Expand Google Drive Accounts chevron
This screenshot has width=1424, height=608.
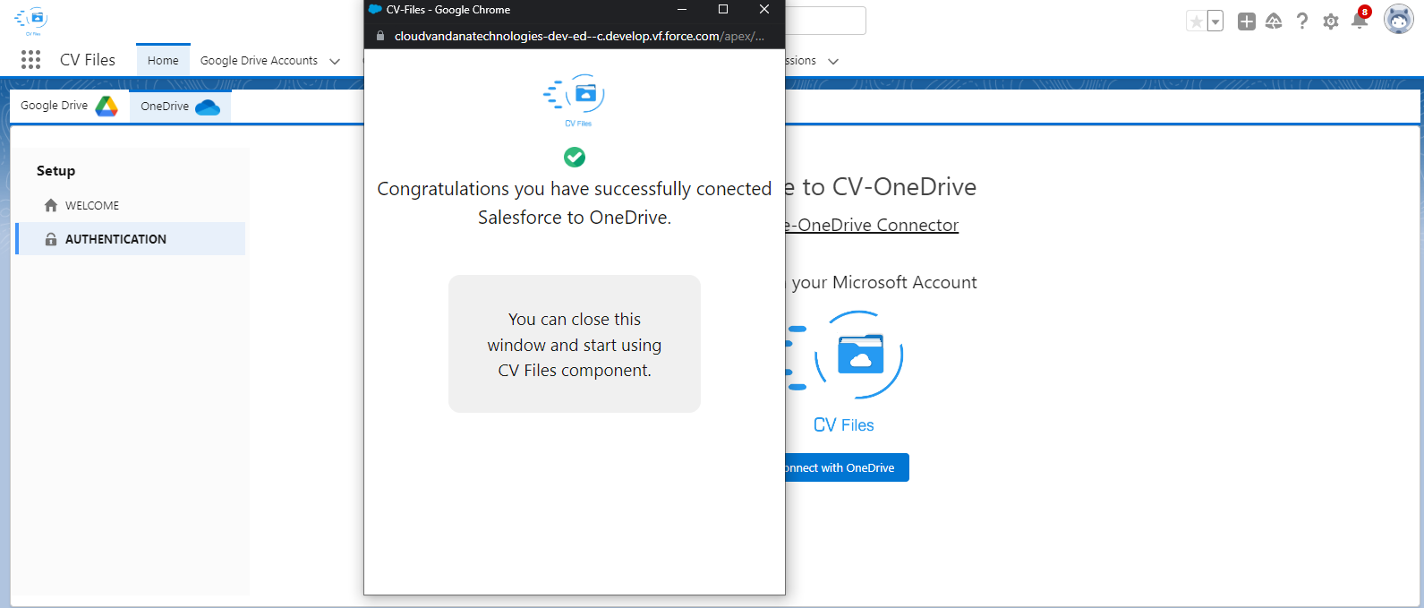coord(335,61)
